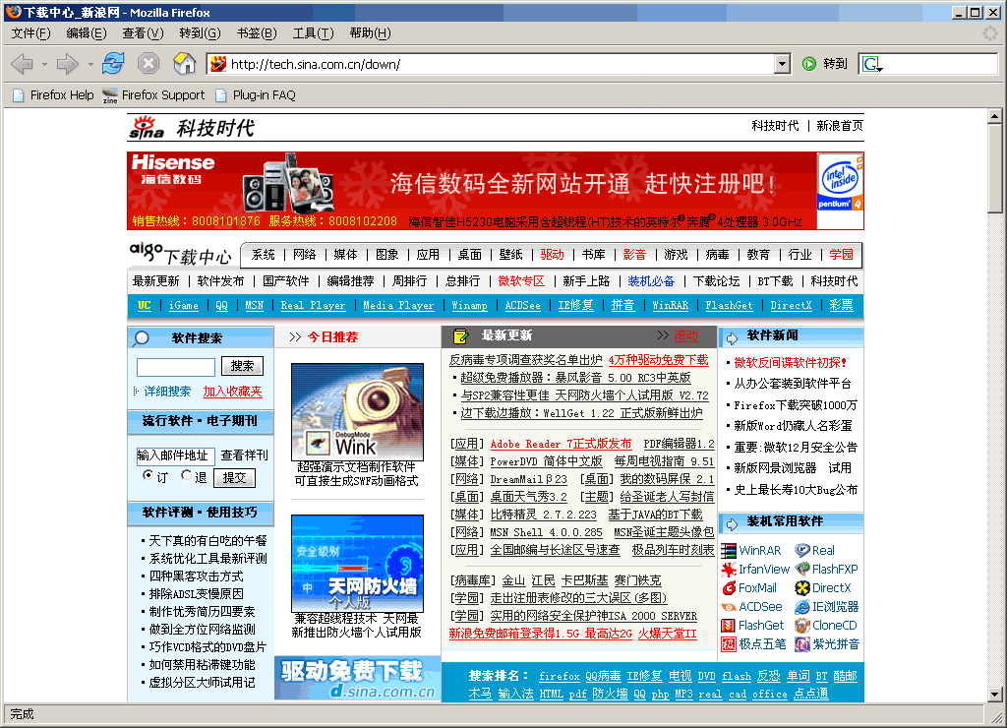Open the 微软反间谍软件初探 news link
Image resolution: width=1007 pixels, height=728 pixels.
(x=790, y=363)
